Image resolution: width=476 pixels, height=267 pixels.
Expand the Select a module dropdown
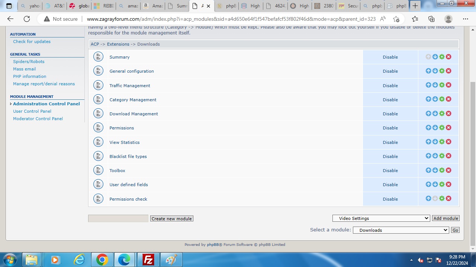[x=401, y=230]
